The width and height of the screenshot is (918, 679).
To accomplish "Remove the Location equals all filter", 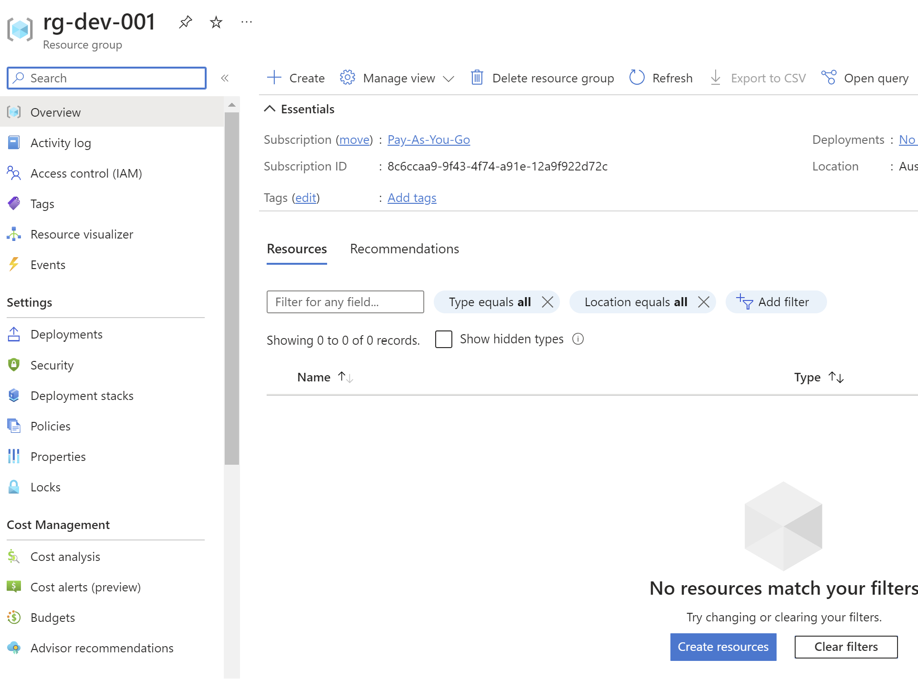I will (x=704, y=302).
